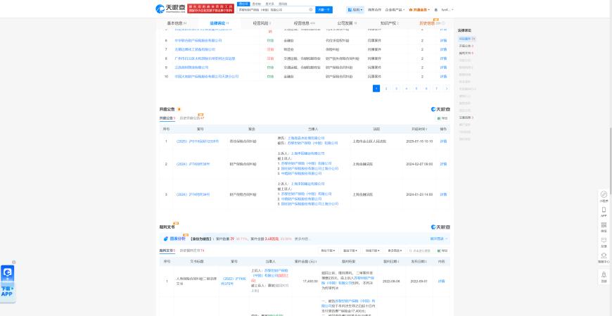Click the 天眼一下 search button

click(324, 10)
